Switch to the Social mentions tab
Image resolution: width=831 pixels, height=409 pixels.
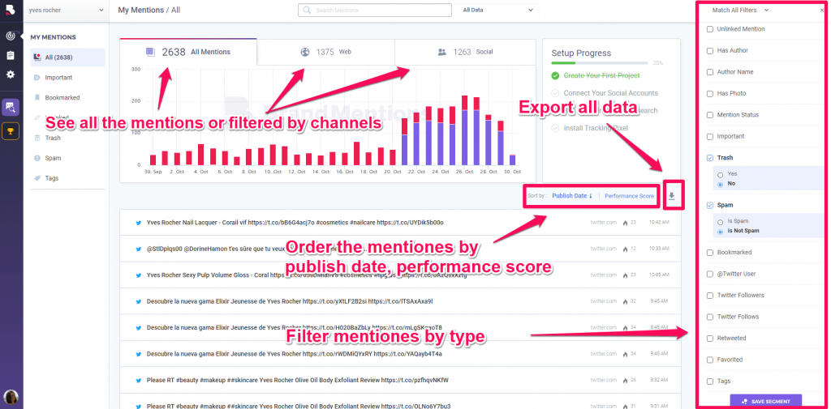pos(465,52)
